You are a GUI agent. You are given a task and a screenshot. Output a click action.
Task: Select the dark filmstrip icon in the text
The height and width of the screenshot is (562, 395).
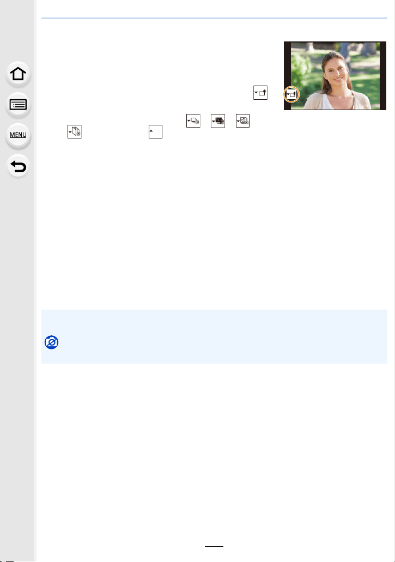coord(218,121)
